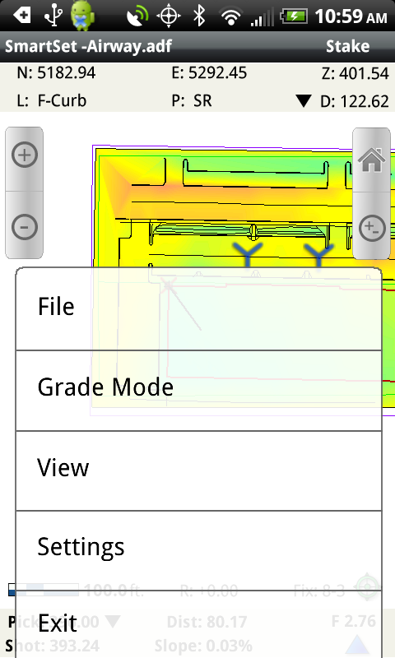Zoom out with the minus icon
Viewport: 395px width, 658px height.
click(x=25, y=227)
